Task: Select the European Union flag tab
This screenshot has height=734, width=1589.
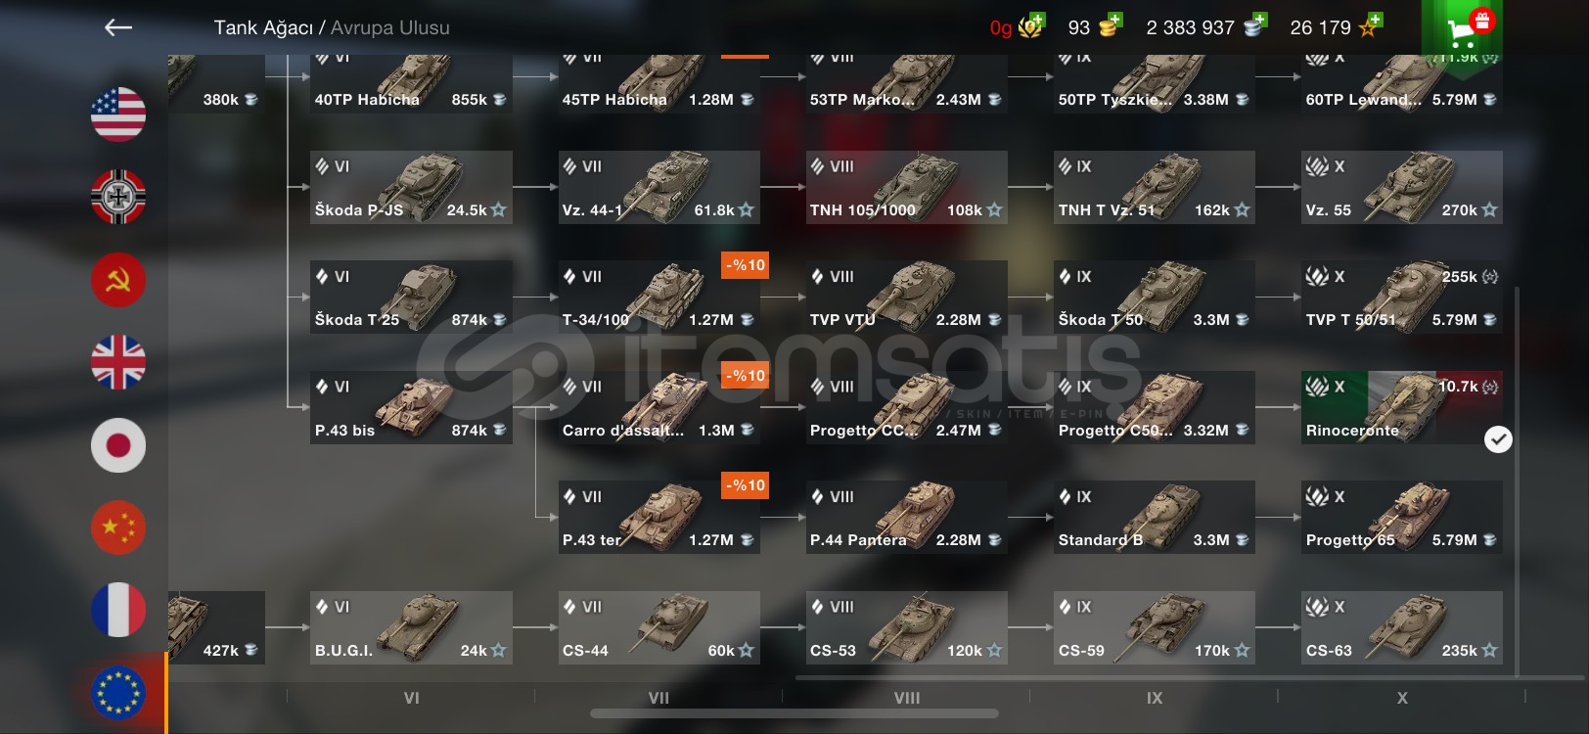Action: coord(118,692)
